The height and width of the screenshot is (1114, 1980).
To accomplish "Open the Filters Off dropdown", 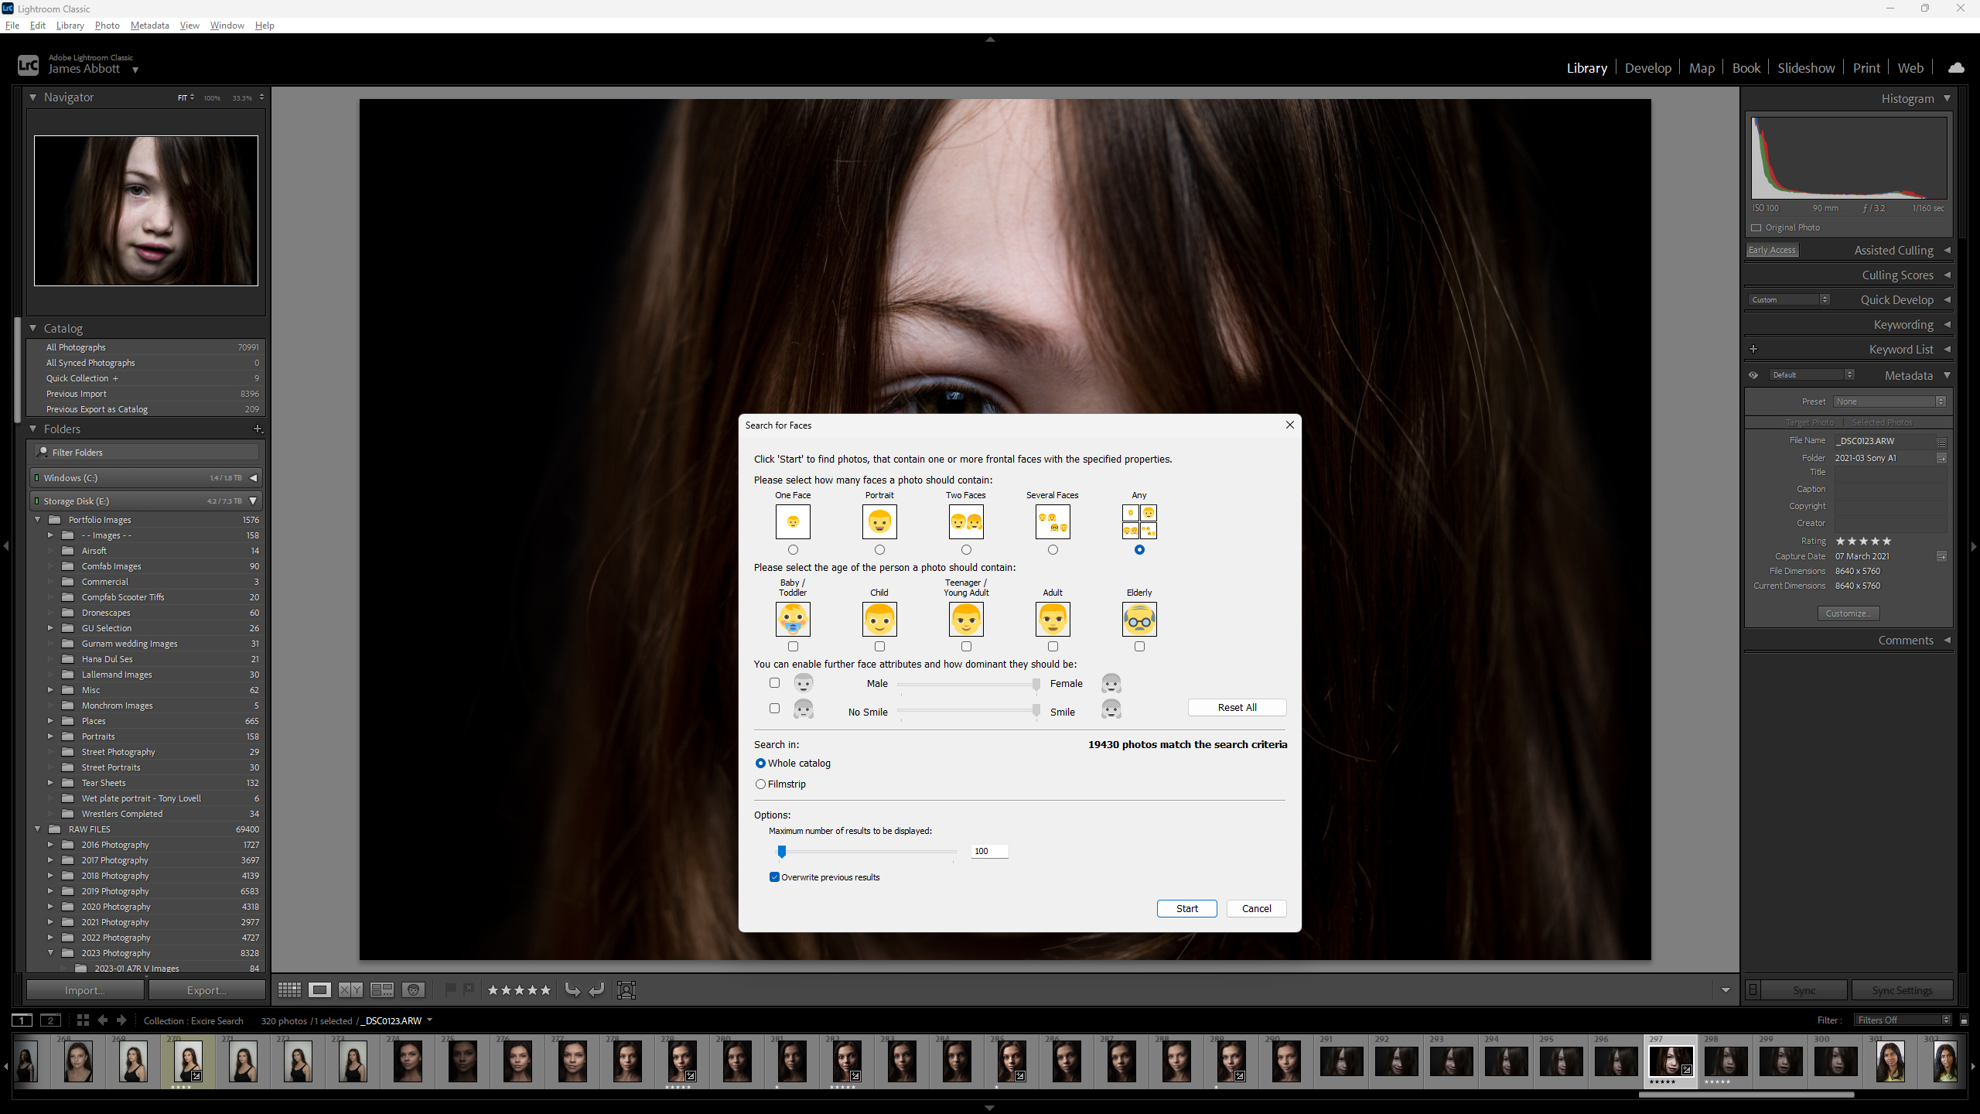I will point(1902,1020).
